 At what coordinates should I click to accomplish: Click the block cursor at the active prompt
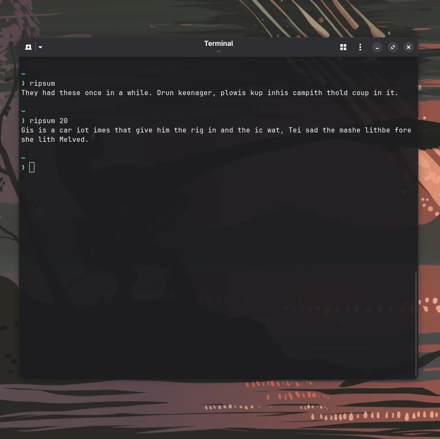[32, 167]
